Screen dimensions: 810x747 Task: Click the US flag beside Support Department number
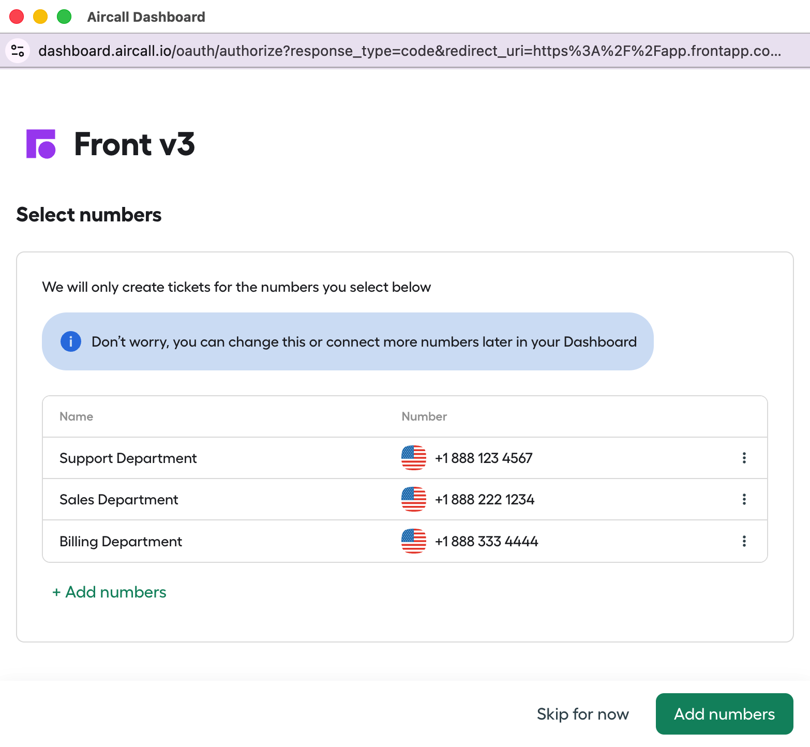pyautogui.click(x=414, y=458)
